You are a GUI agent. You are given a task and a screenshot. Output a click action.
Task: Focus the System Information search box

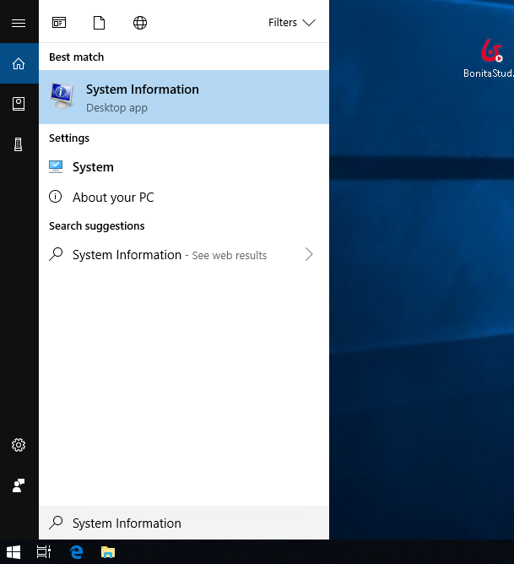(x=184, y=523)
